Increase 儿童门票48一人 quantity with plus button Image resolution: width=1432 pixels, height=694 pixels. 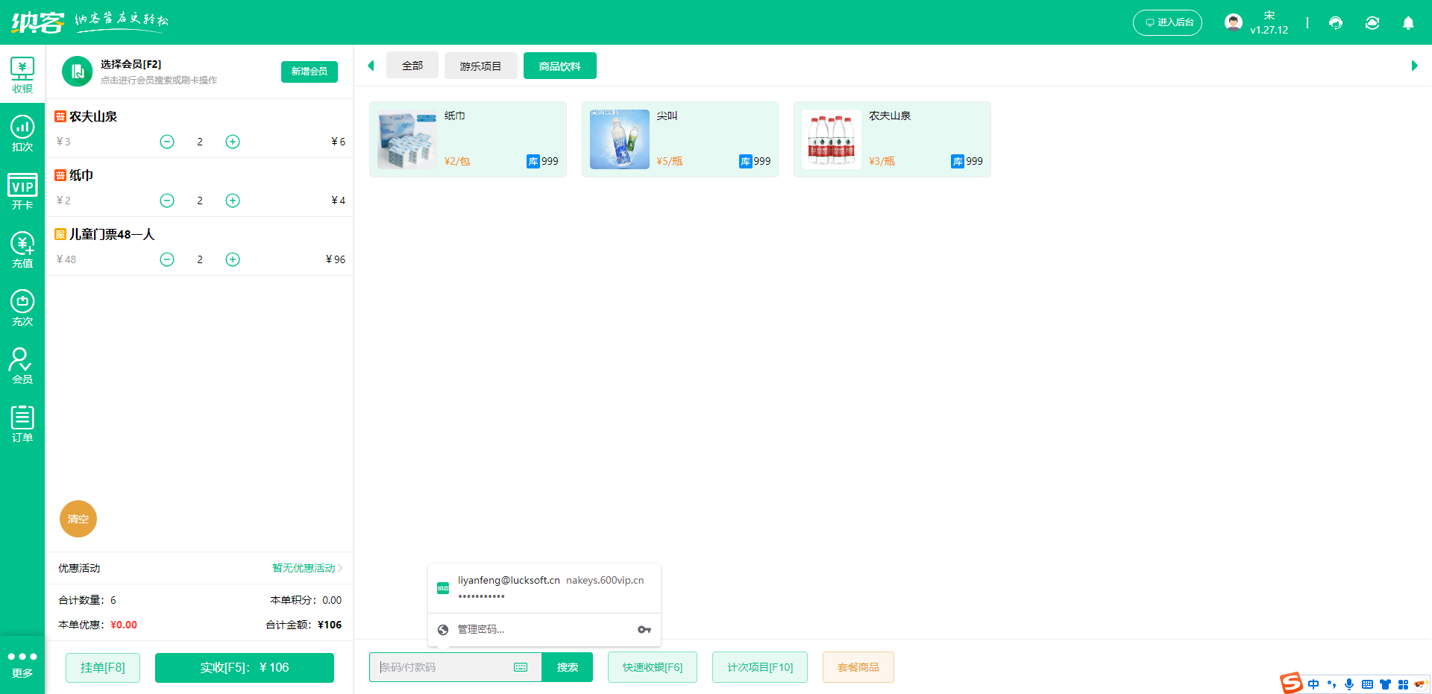pos(233,259)
